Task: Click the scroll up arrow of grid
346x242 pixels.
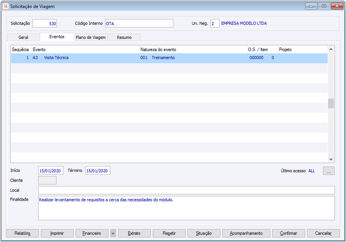Action: [331, 49]
